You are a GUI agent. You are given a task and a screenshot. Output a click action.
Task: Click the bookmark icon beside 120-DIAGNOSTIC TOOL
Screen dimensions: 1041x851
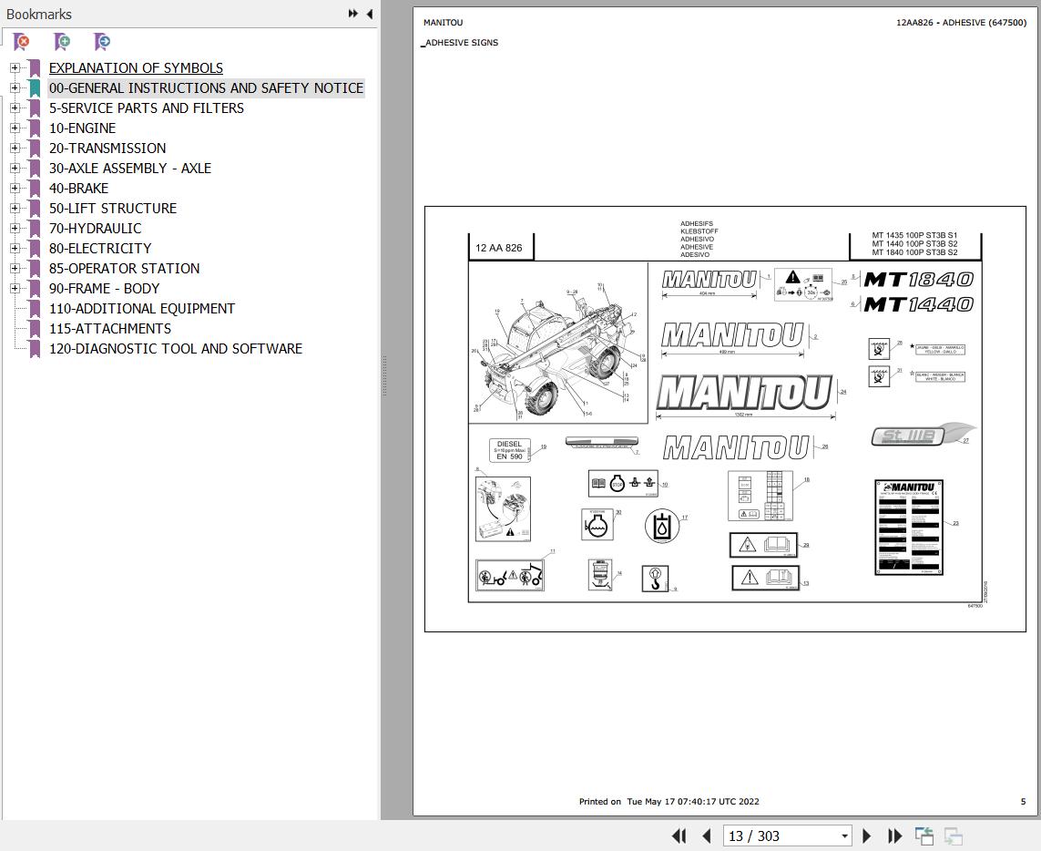pos(35,349)
